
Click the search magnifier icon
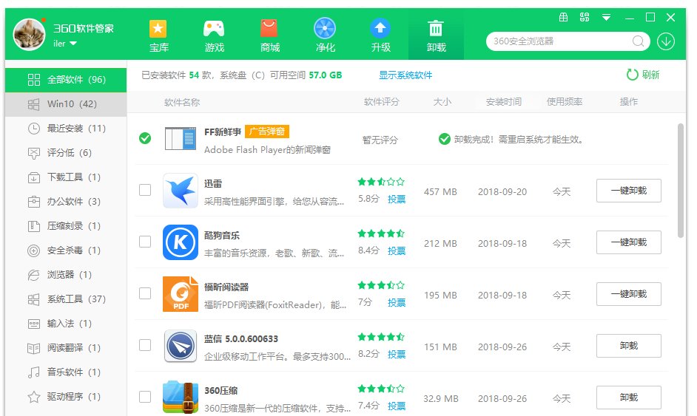point(638,41)
